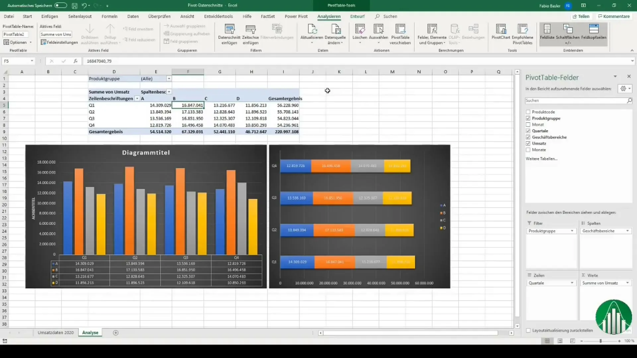Open Summe von Umsatz field dropdown
The width and height of the screenshot is (637, 358).
pyautogui.click(x=627, y=283)
